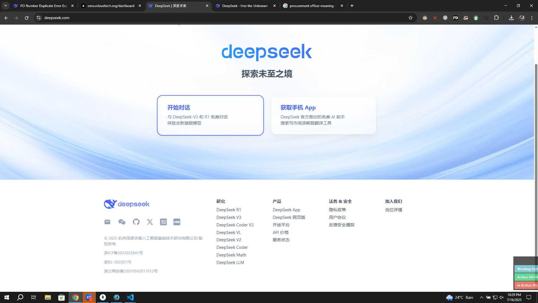Open Windows Start menu

7,297
